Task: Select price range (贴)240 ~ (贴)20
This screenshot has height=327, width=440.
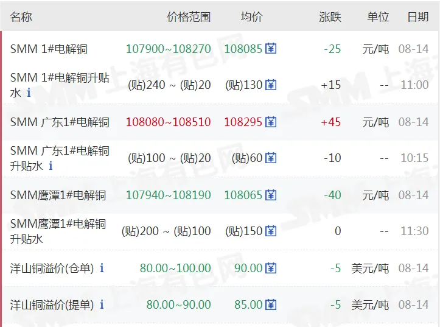Action: [169, 85]
